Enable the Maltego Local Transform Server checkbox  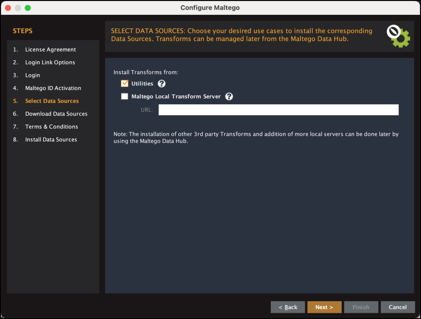coord(125,96)
